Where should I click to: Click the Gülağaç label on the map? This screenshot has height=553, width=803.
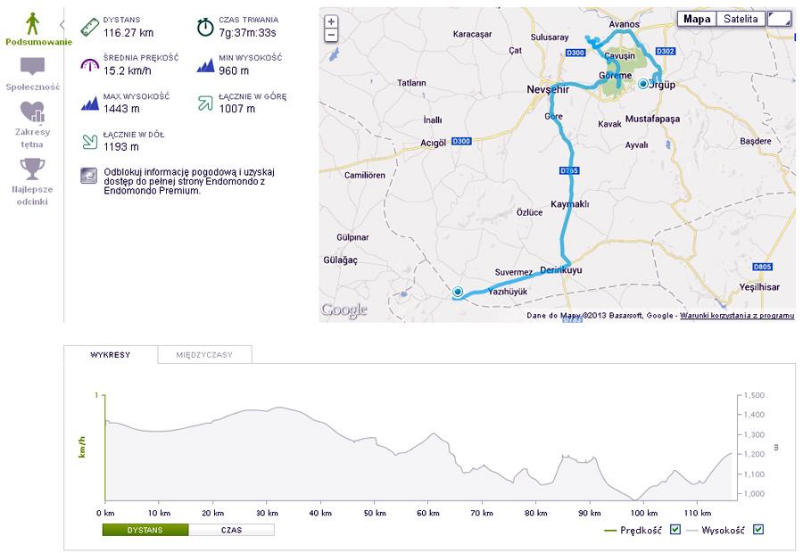point(341,260)
